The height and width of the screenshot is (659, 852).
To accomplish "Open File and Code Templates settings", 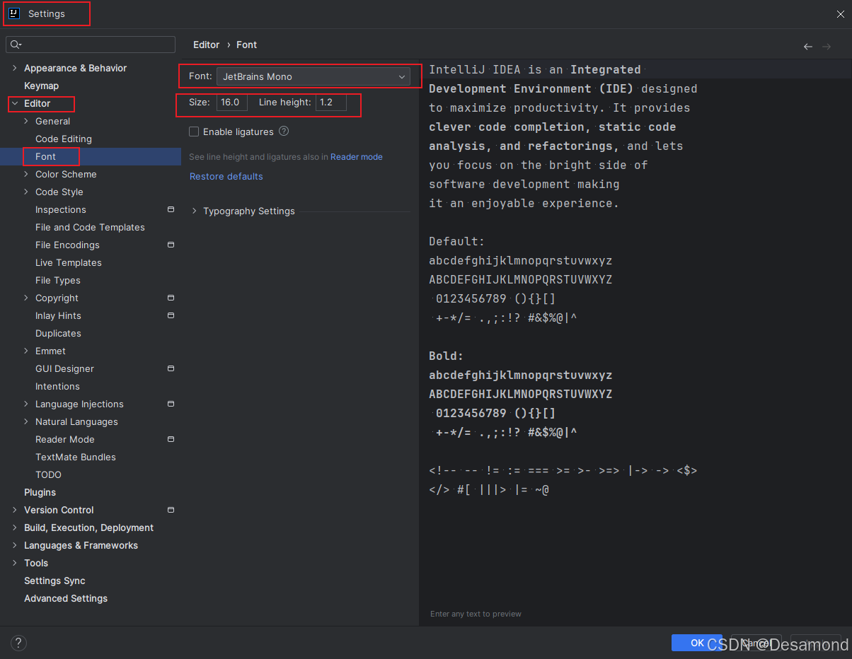I will pyautogui.click(x=91, y=227).
